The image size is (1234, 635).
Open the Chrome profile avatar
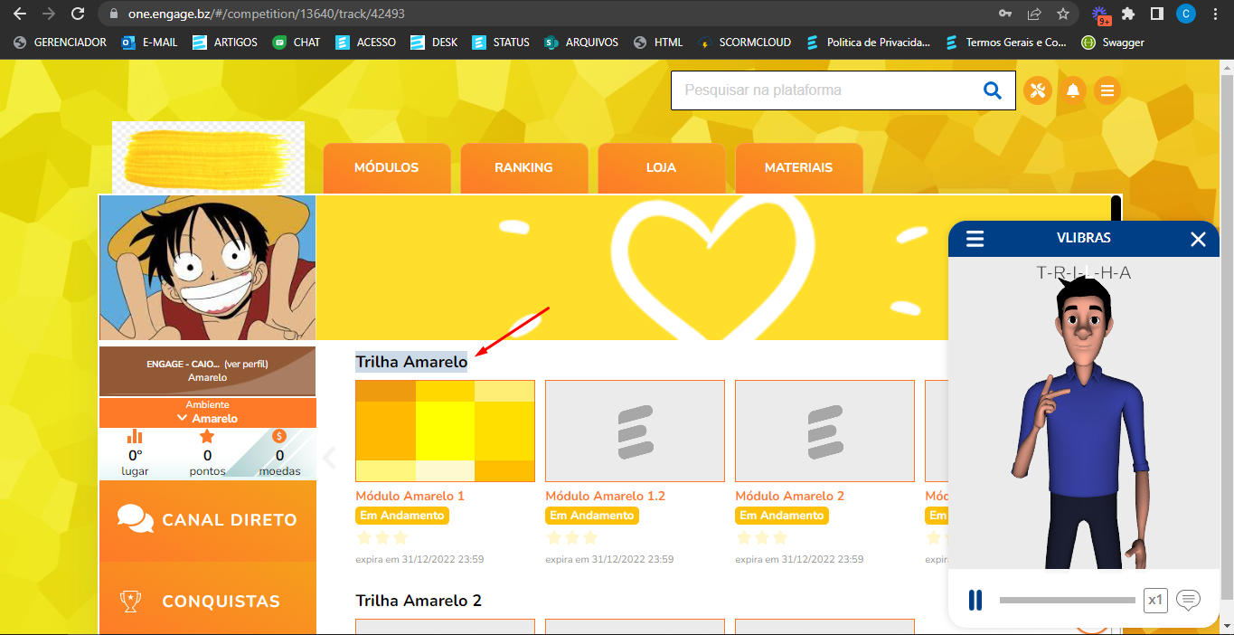click(x=1186, y=14)
